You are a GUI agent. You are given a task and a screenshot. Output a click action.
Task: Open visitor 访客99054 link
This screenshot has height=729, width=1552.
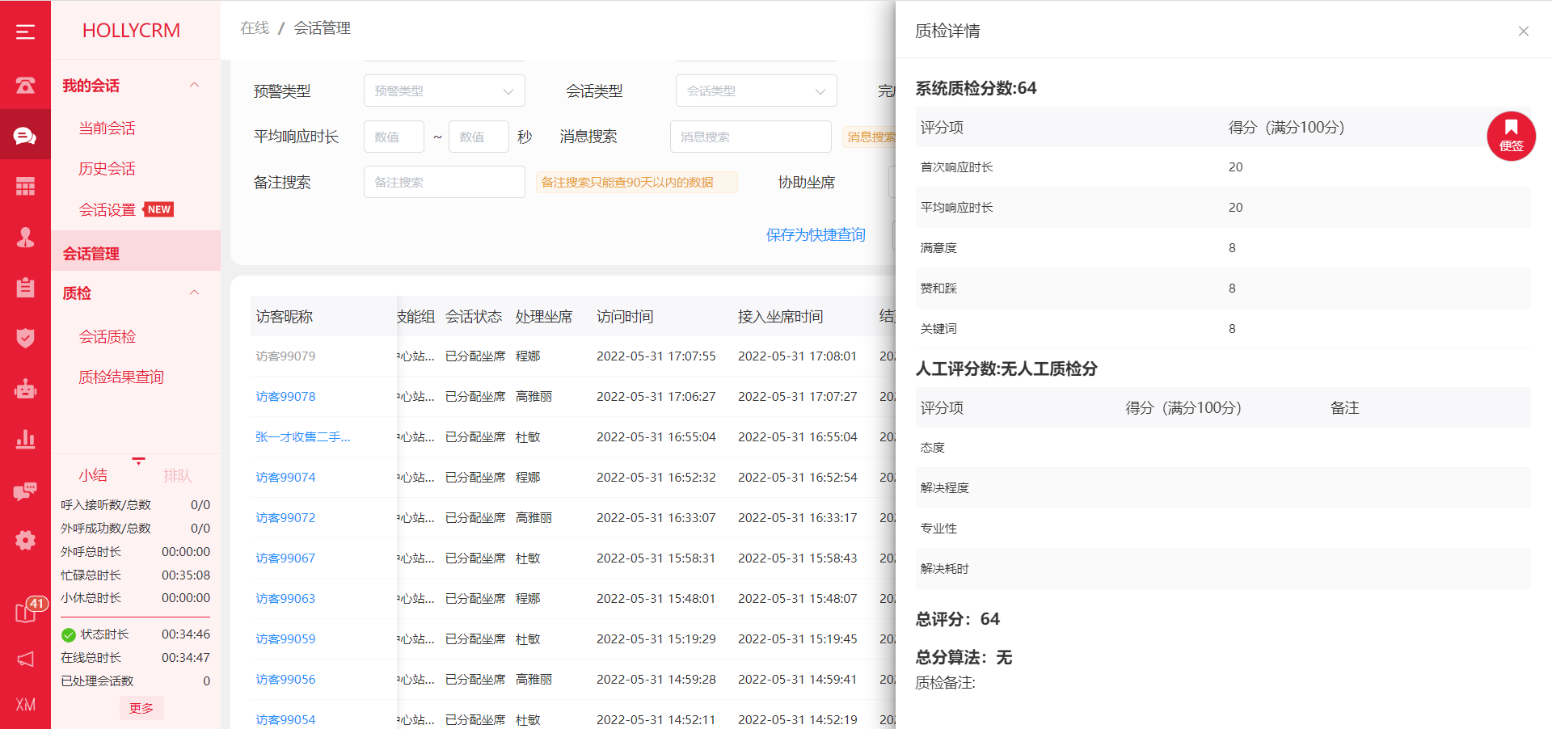click(x=285, y=719)
